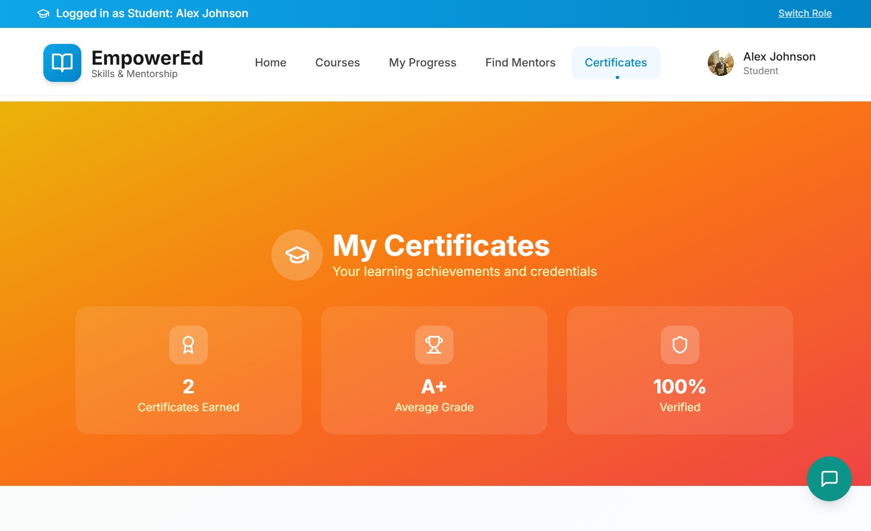Viewport: 871px width, 531px height.
Task: Click the "A+" average grade value
Action: click(434, 387)
